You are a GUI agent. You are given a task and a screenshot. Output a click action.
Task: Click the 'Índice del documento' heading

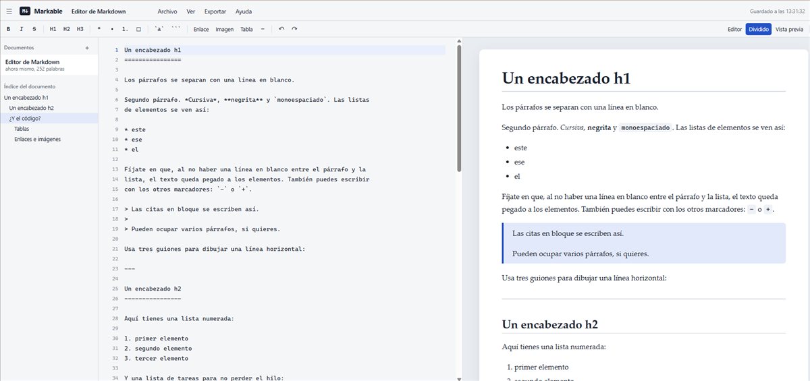30,86
